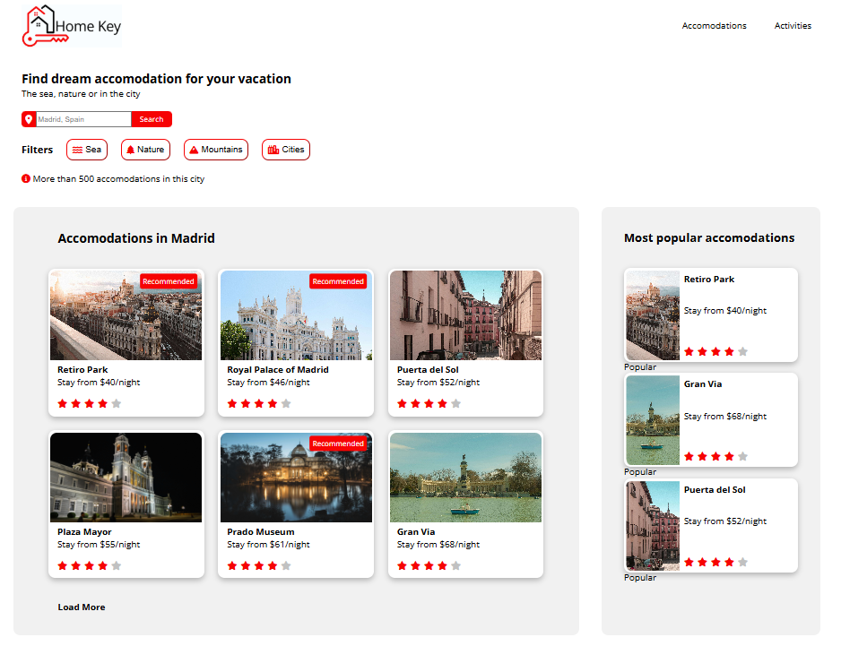Select the Cities filter icon
The image size is (841, 646).
[x=272, y=150]
